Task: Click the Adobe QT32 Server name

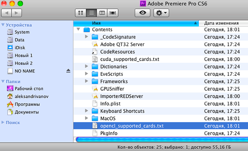Action: click(x=122, y=45)
